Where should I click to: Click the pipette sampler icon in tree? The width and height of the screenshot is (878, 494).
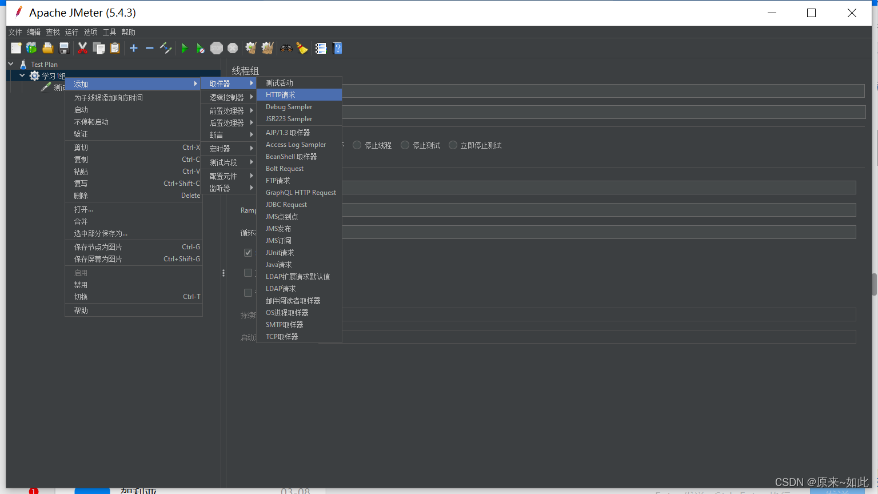46,87
